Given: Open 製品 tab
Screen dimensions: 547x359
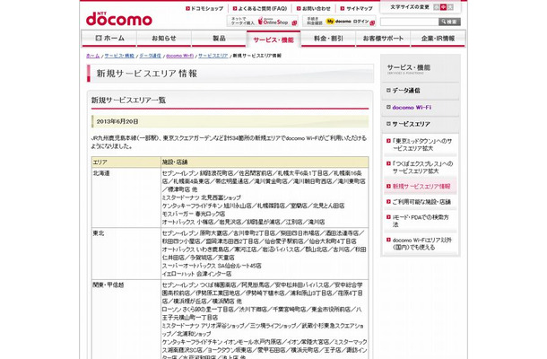Looking at the screenshot, I should coord(219,39).
